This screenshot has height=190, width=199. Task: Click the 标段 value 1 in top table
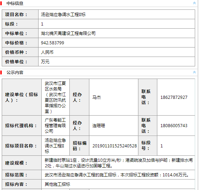(42, 24)
